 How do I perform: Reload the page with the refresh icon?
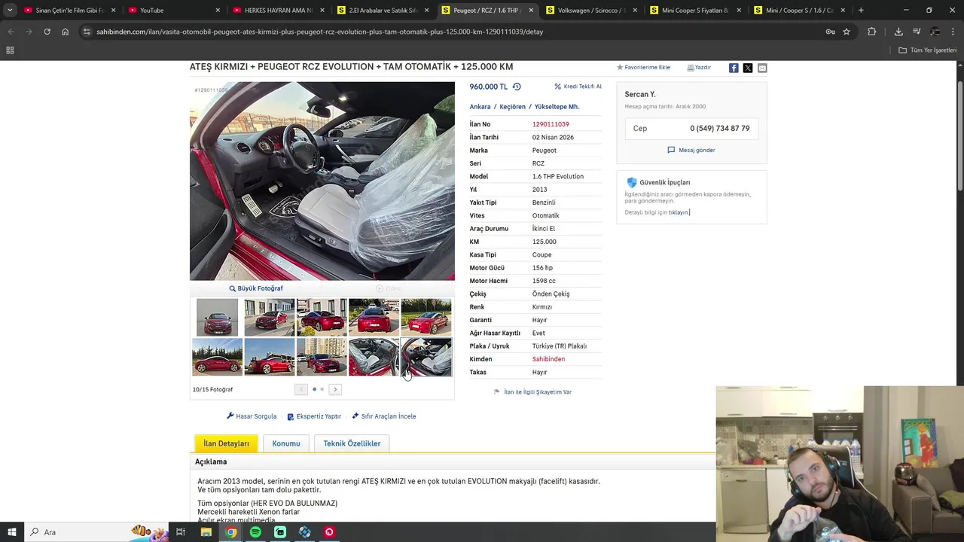[47, 32]
